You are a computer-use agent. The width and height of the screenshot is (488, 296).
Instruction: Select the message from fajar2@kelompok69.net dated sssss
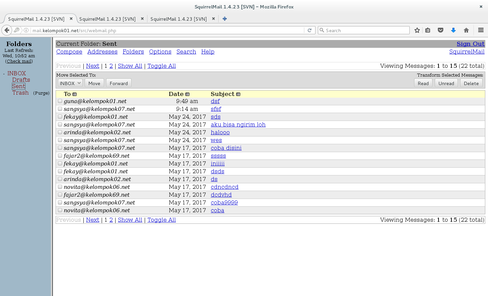point(60,155)
